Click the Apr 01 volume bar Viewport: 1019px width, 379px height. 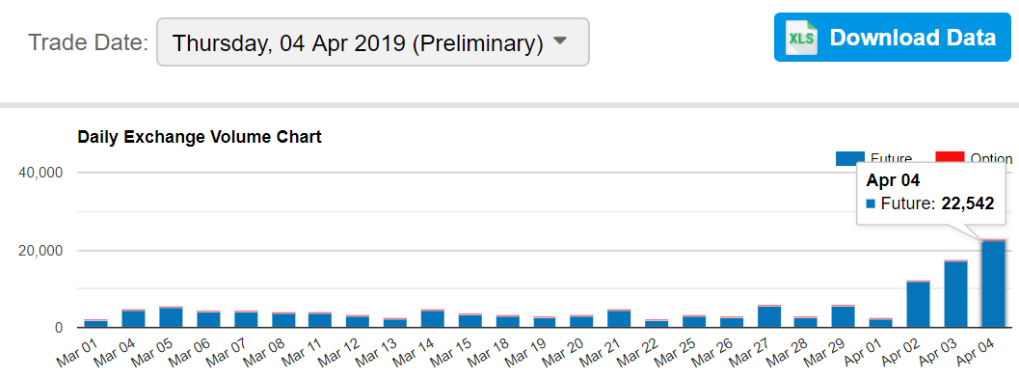[x=880, y=322]
